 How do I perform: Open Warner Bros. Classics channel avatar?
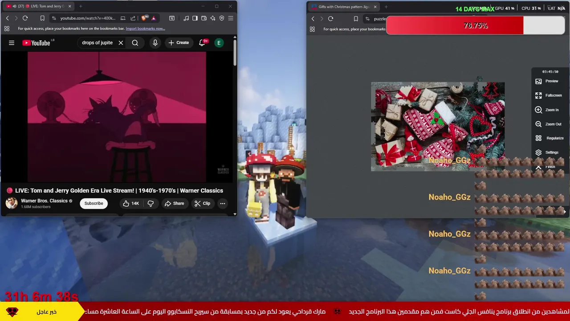[12, 203]
